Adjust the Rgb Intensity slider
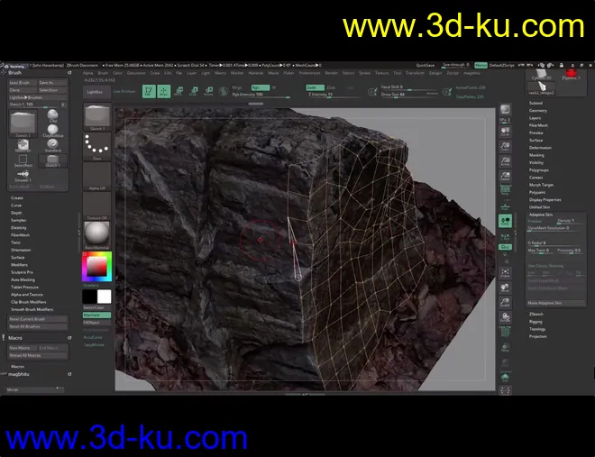595x457 pixels. 261,95
